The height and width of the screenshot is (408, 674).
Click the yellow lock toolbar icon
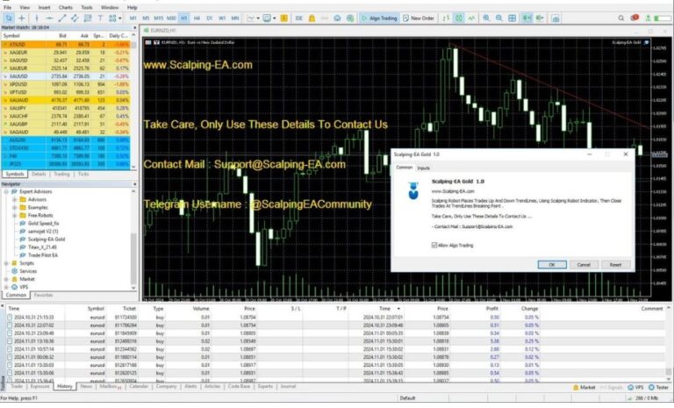pyautogui.click(x=312, y=18)
